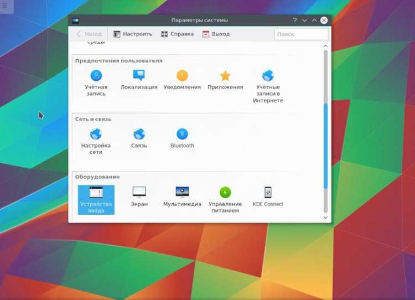Open the Справка help menu
The height and width of the screenshot is (300, 415).
[x=177, y=34]
